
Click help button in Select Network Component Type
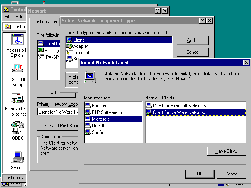(x=202, y=21)
